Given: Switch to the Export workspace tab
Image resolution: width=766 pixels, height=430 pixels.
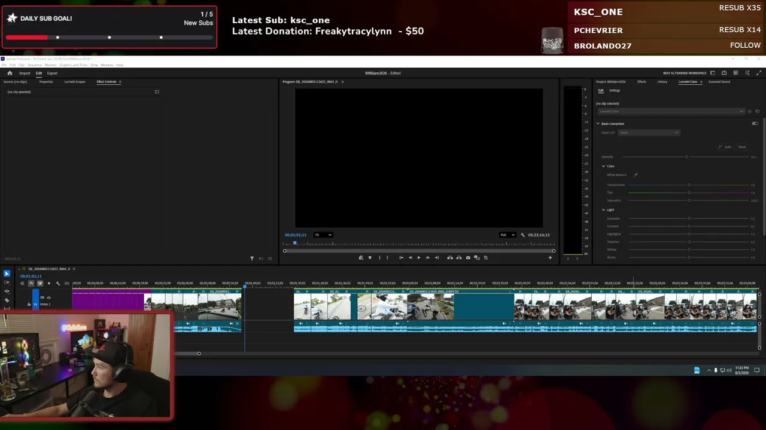Looking at the screenshot, I should tap(52, 73).
